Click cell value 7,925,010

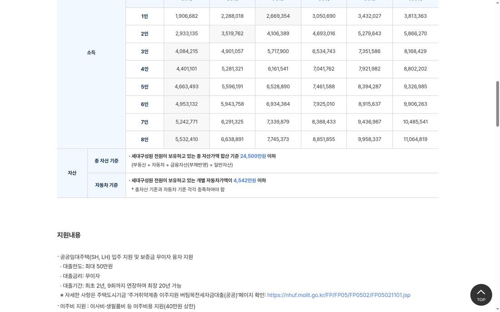324,104
